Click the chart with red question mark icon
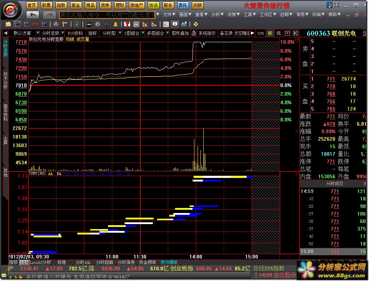Viewport: 369px width, 281px height. (x=127, y=24)
